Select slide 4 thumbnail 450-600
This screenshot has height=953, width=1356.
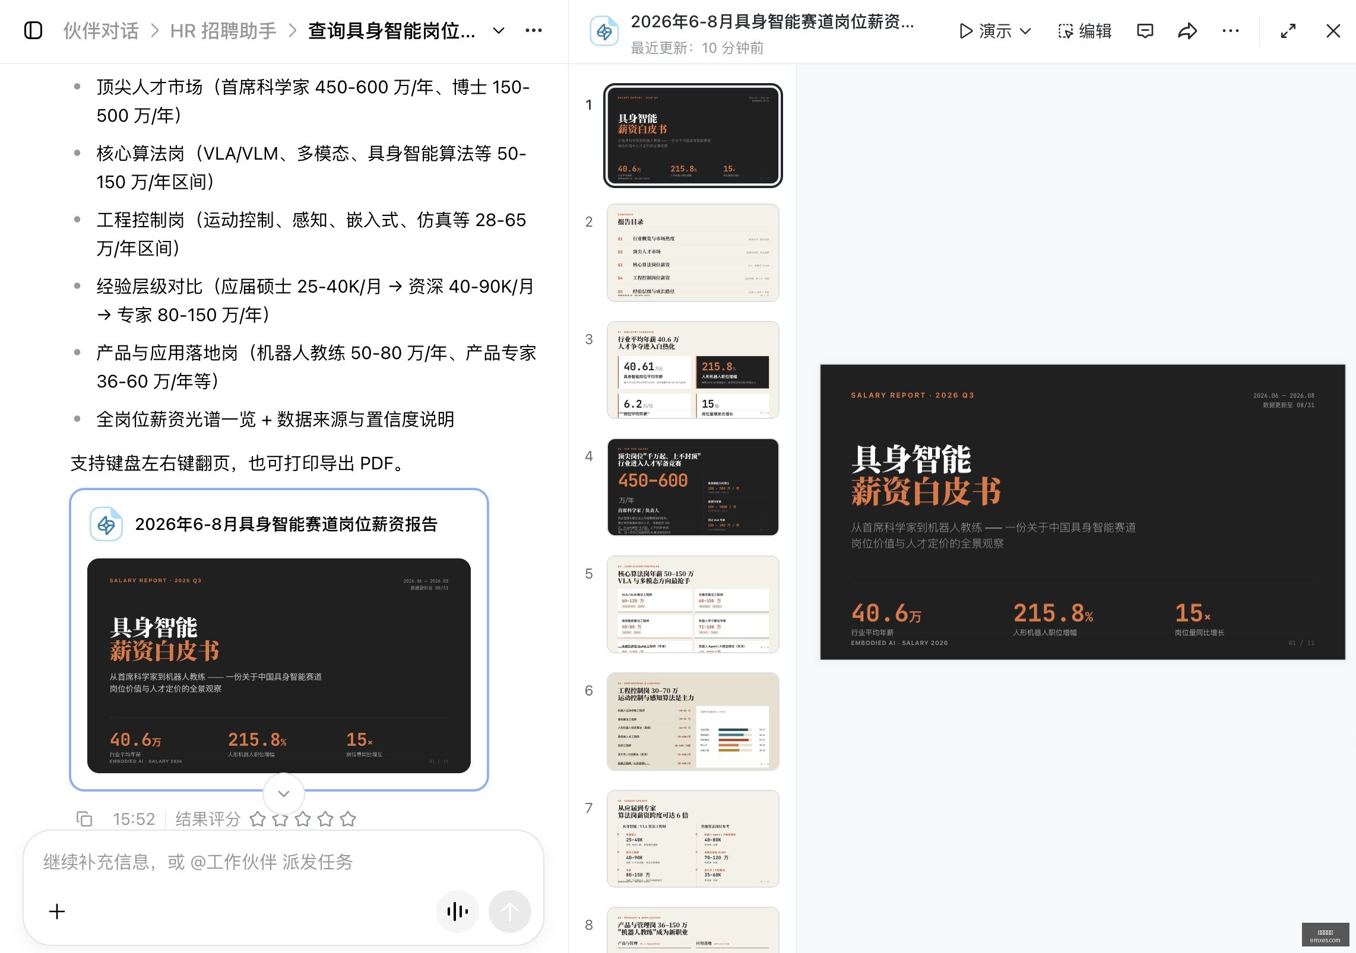click(x=693, y=487)
